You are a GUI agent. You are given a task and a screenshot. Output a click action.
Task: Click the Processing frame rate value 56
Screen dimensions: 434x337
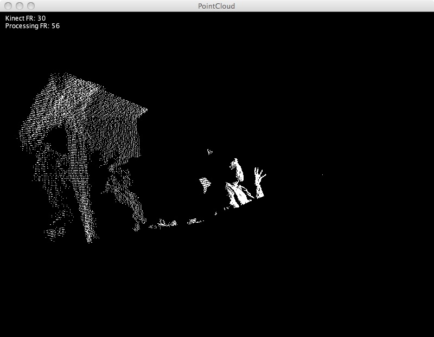[55, 25]
